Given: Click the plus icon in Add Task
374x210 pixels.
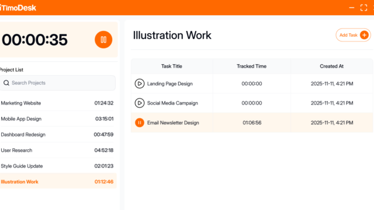Looking at the screenshot, I should coord(364,35).
